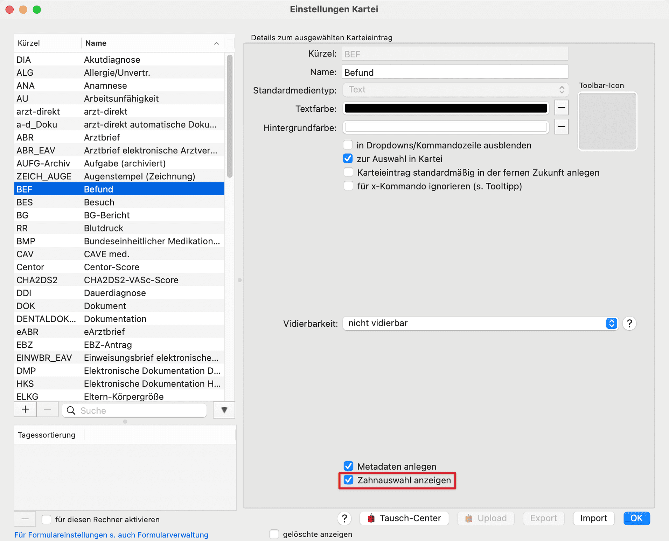The height and width of the screenshot is (541, 669).
Task: Select the Eltern-Körpergröße (ELKG) row
Action: [x=119, y=396]
